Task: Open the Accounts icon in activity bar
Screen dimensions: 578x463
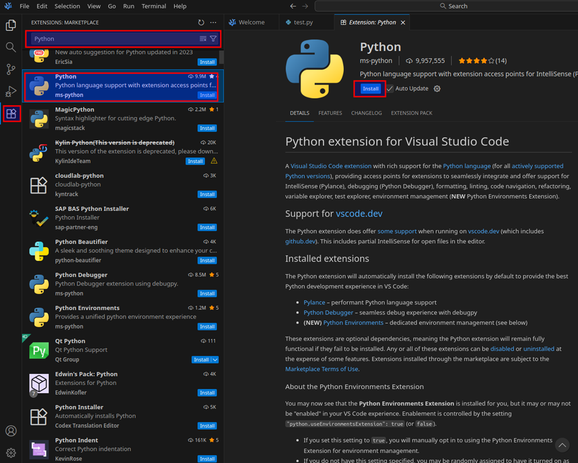Action: [10, 431]
